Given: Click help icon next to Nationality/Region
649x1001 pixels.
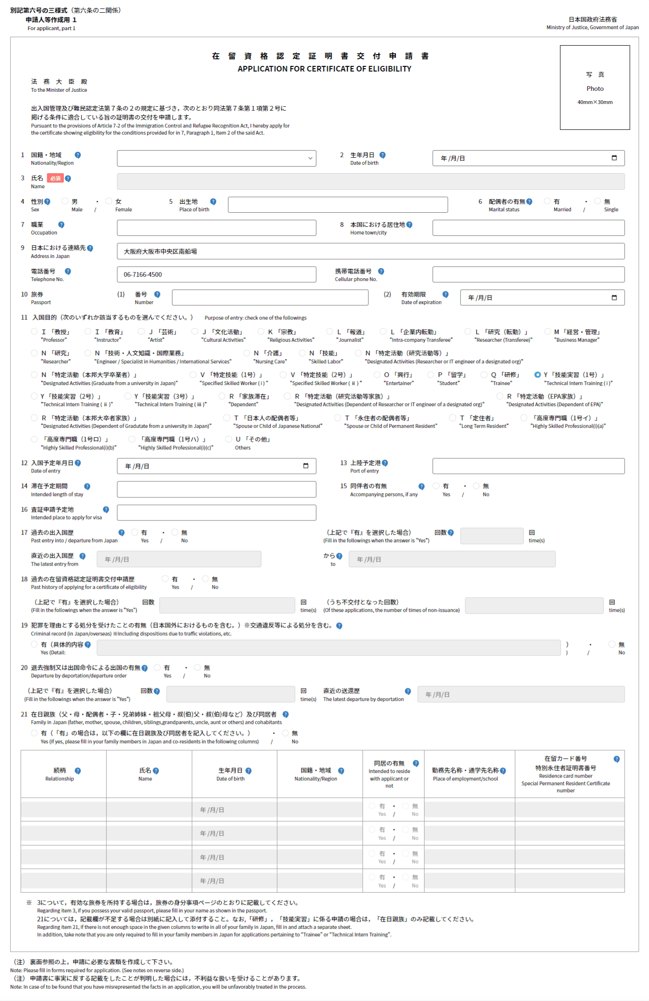Looking at the screenshot, I should [78, 155].
